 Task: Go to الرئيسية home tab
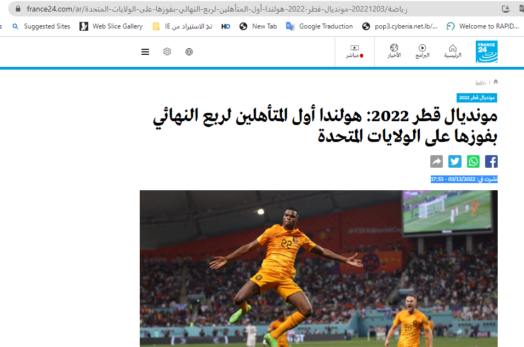pyautogui.click(x=452, y=52)
